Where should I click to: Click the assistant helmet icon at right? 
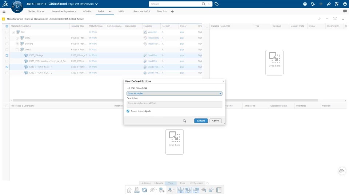point(342,171)
